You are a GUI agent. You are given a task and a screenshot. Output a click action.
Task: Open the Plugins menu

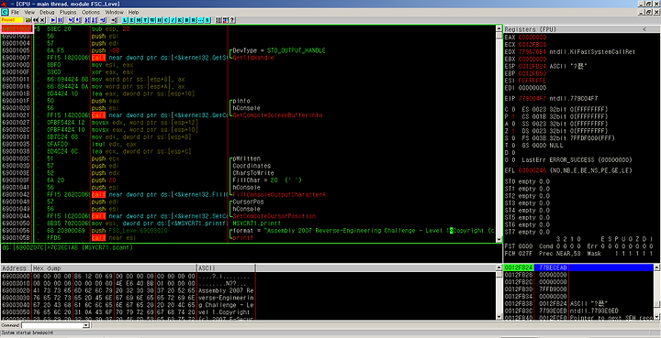68,13
